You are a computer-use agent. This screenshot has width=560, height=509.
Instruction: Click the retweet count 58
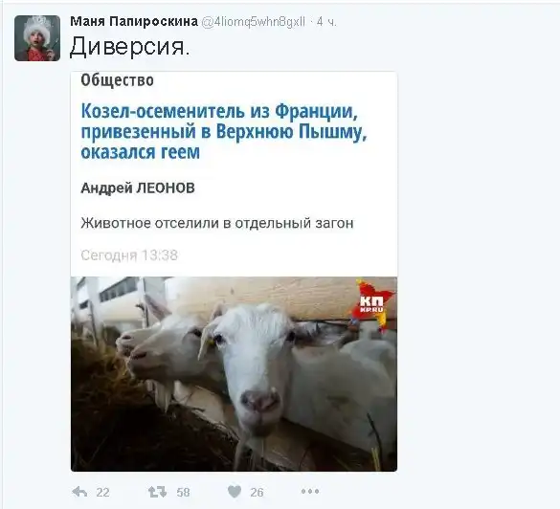tap(183, 492)
